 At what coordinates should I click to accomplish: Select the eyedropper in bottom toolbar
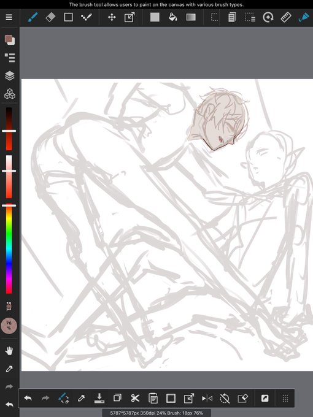point(81,398)
